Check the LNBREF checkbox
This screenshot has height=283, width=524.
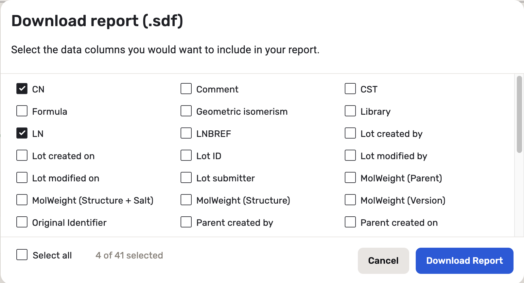186,133
